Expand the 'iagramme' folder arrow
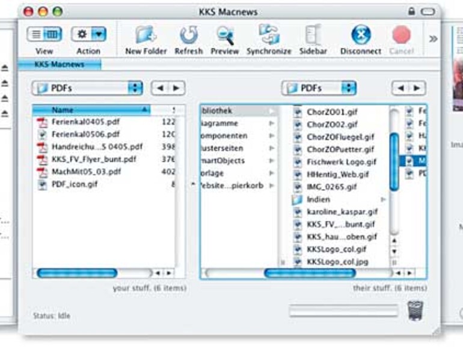Screen dimensions: 463x347 [271, 124]
